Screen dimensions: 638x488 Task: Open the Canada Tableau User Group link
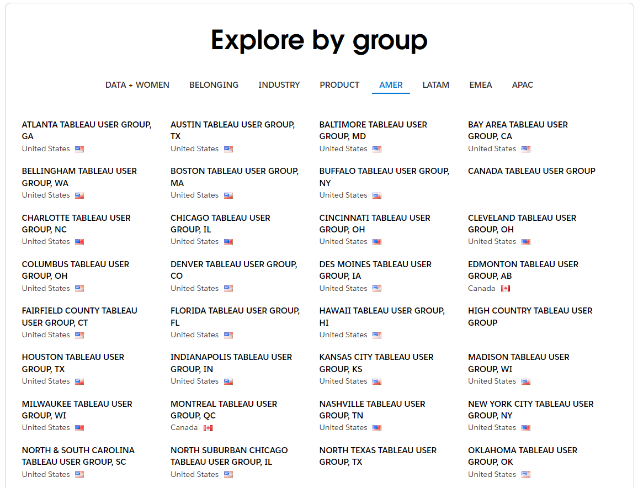(x=531, y=171)
